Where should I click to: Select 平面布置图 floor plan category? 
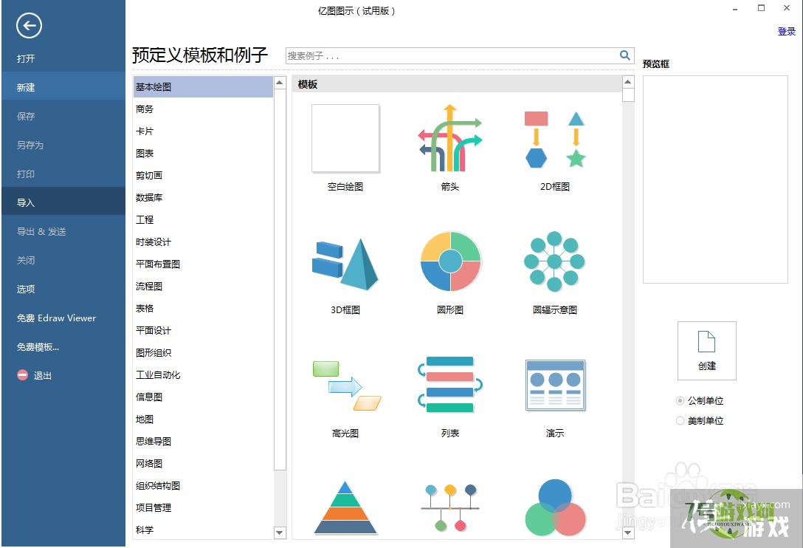[203, 264]
